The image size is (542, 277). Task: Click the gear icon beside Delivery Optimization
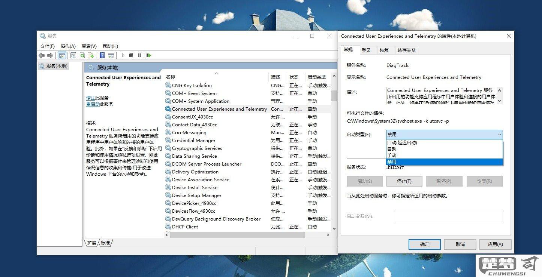[x=168, y=172]
